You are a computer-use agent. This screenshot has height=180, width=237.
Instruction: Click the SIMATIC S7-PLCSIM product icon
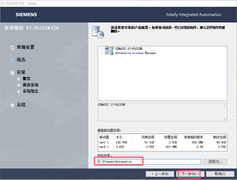click(112, 49)
